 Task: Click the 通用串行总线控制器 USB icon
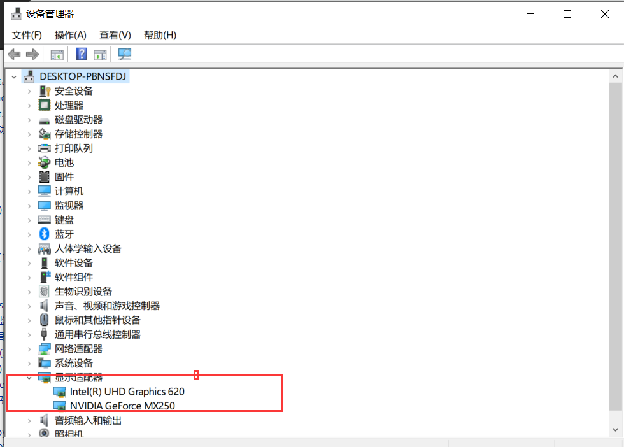(x=44, y=334)
